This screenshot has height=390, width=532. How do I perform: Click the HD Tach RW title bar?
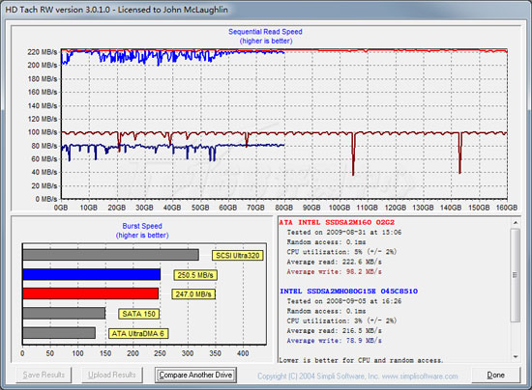(x=266, y=9)
